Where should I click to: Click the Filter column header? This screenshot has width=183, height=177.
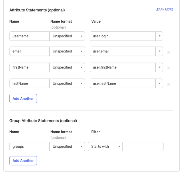click(x=96, y=132)
